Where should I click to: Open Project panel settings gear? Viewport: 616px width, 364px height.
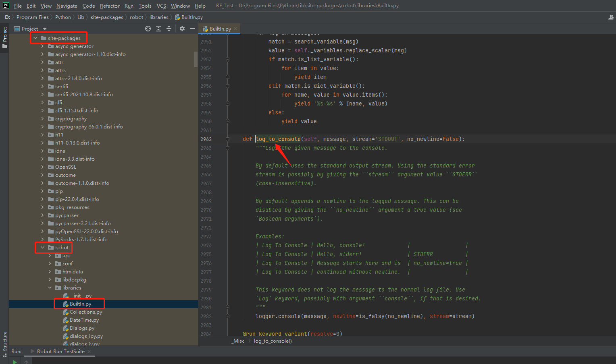pos(182,29)
